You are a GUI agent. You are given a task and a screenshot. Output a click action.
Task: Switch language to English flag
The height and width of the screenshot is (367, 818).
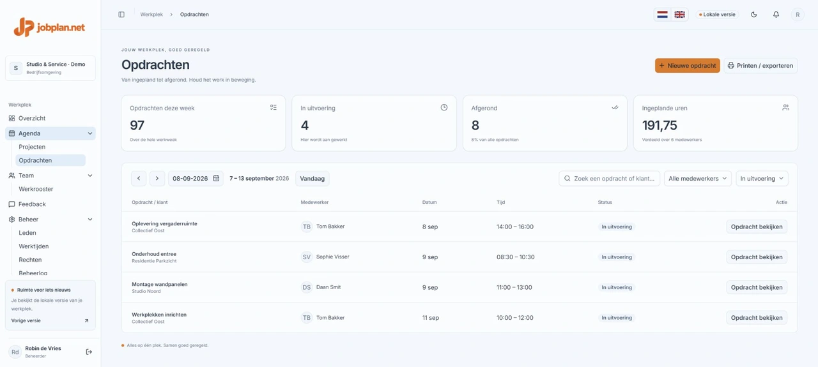pyautogui.click(x=679, y=15)
